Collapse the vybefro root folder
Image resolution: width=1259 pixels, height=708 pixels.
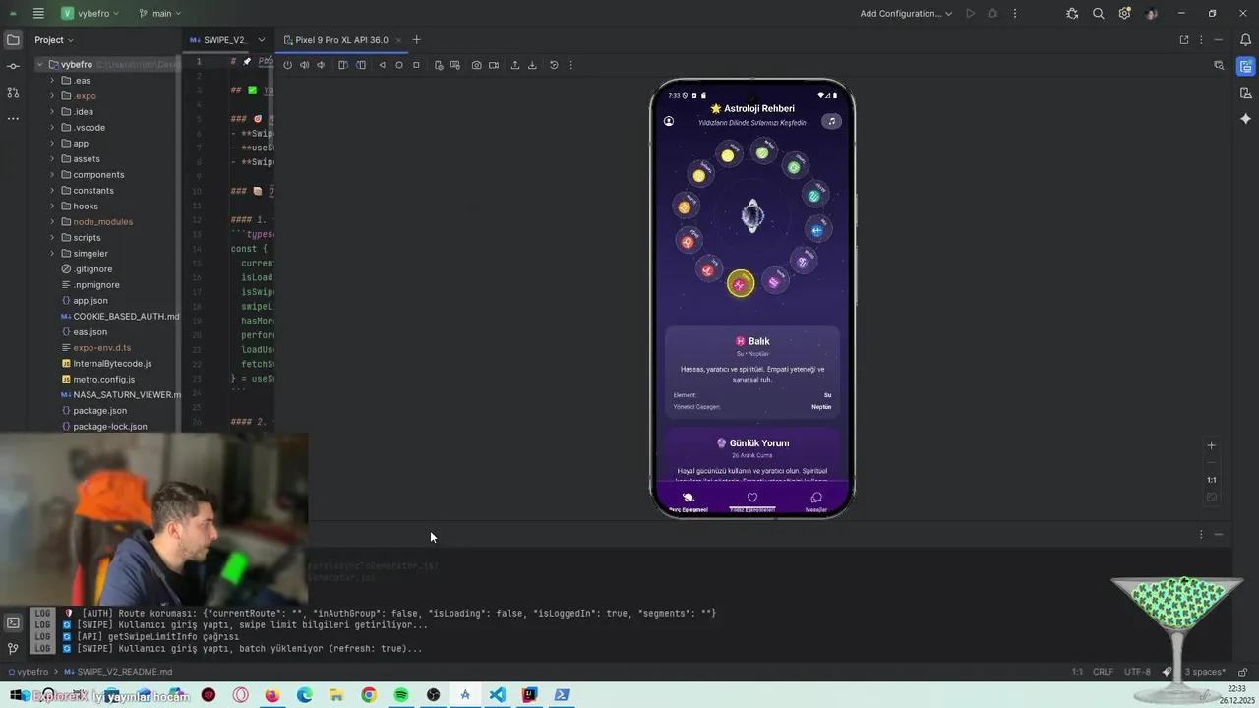[x=40, y=65]
